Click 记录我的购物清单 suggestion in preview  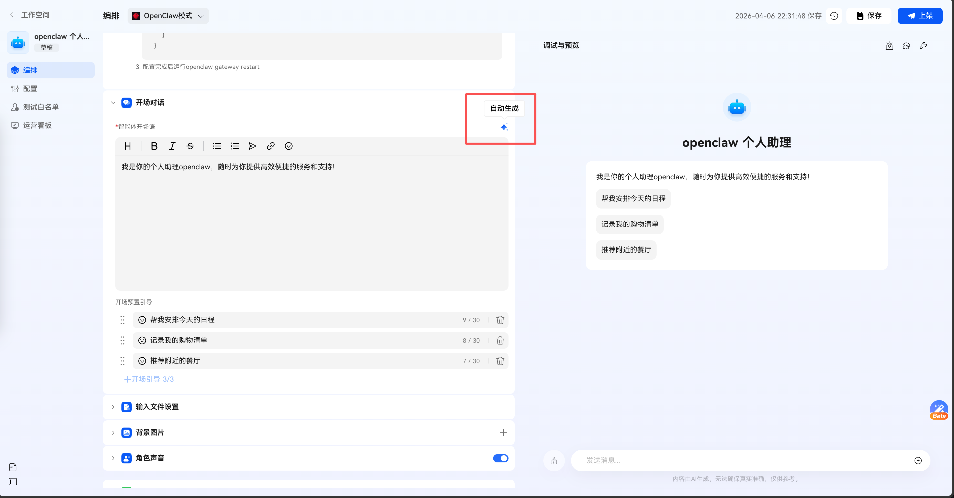[x=630, y=224]
